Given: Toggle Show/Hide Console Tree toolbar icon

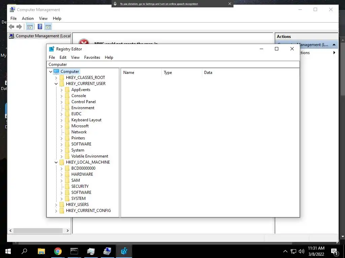Looking at the screenshot, I should pos(30,27).
